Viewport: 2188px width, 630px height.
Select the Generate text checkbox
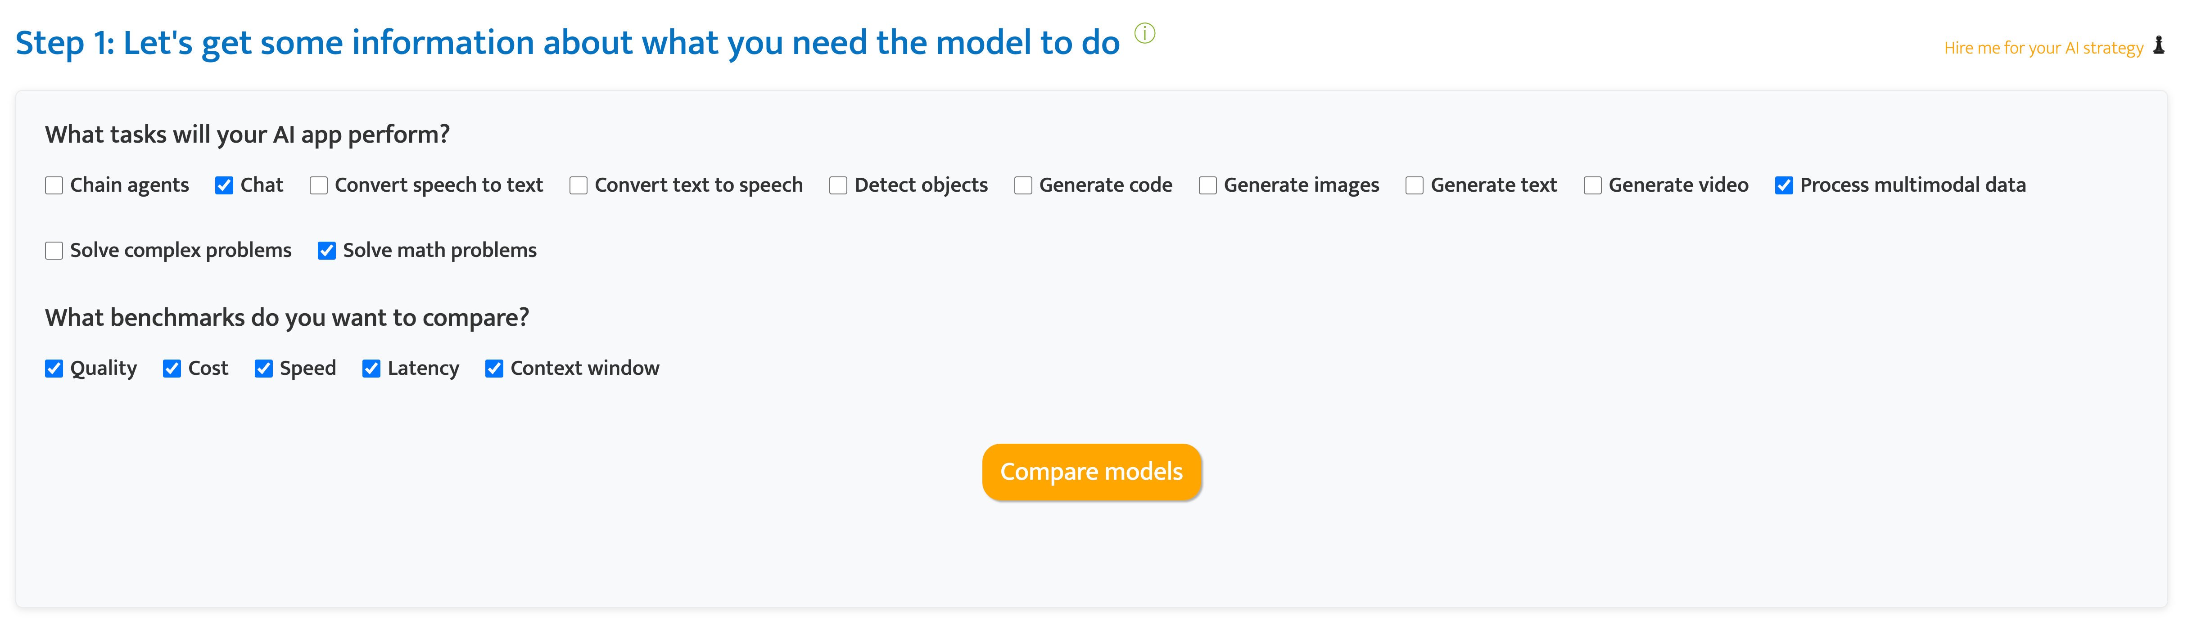(x=1414, y=185)
